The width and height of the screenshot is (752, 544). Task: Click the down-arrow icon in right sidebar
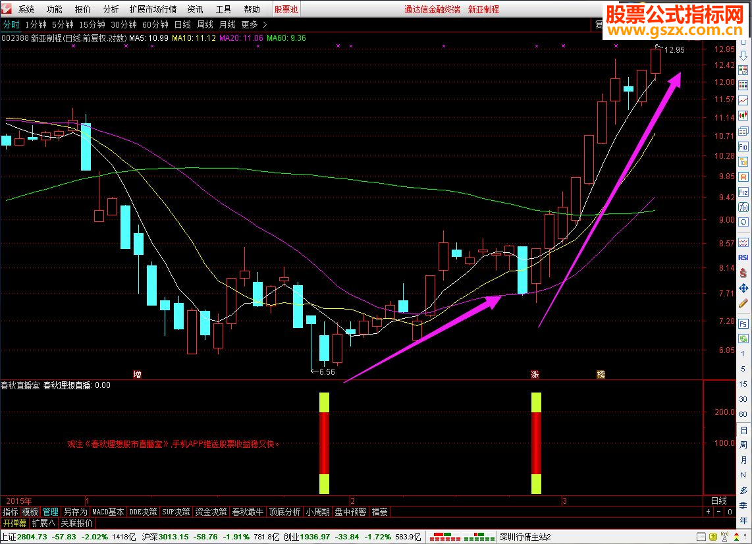pos(743,55)
